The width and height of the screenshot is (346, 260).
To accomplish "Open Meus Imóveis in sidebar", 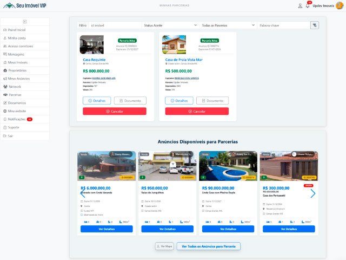I will click(25, 63).
